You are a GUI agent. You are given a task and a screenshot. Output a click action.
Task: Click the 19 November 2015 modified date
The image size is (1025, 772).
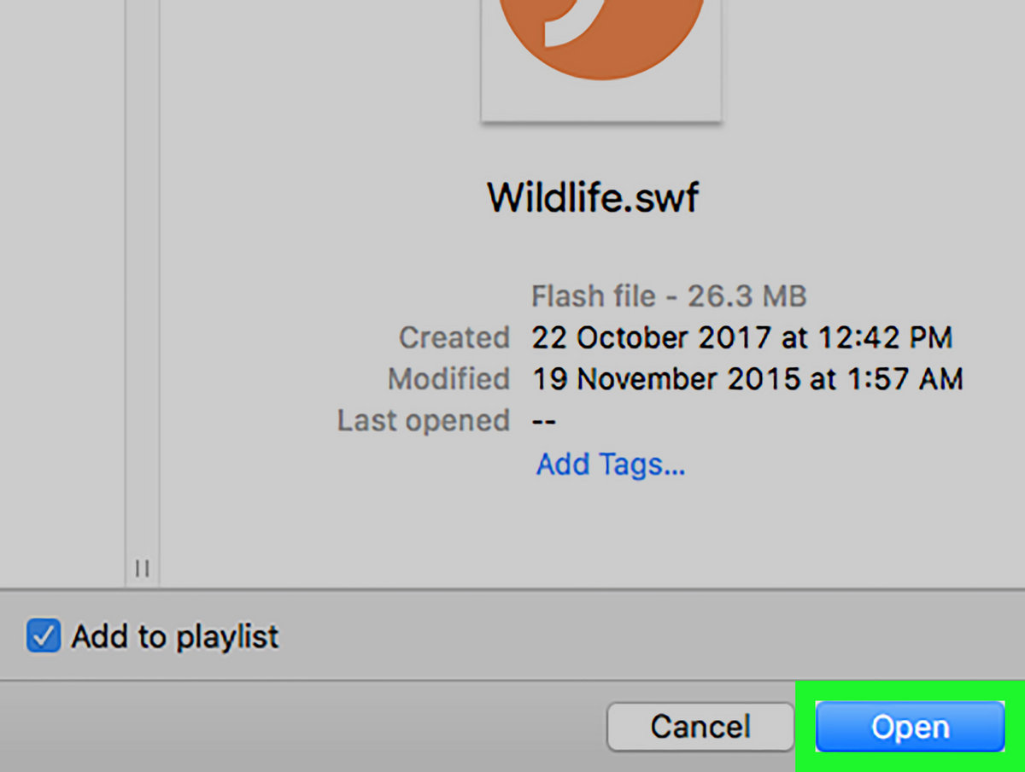coord(747,378)
